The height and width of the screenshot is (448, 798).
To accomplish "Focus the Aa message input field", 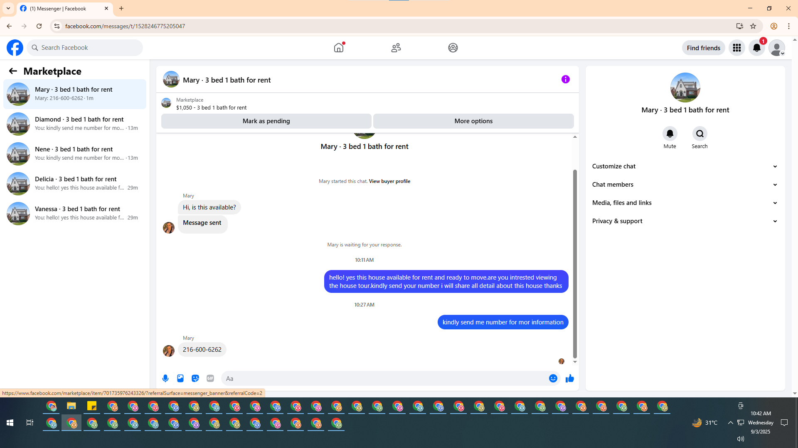I will point(384,378).
